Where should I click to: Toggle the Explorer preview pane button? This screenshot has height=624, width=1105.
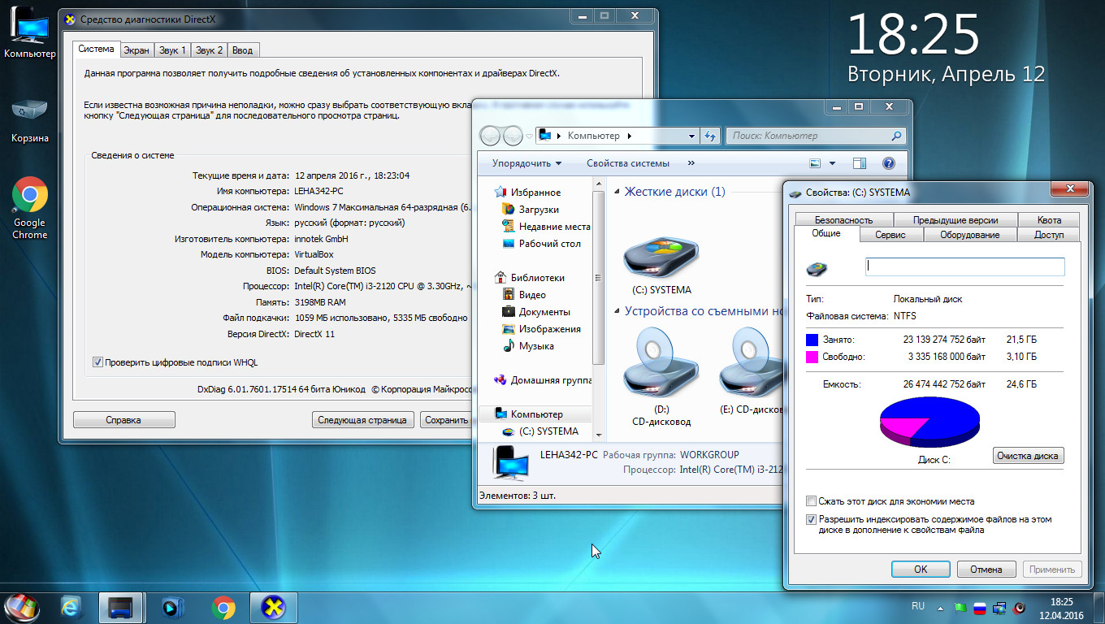pos(860,163)
